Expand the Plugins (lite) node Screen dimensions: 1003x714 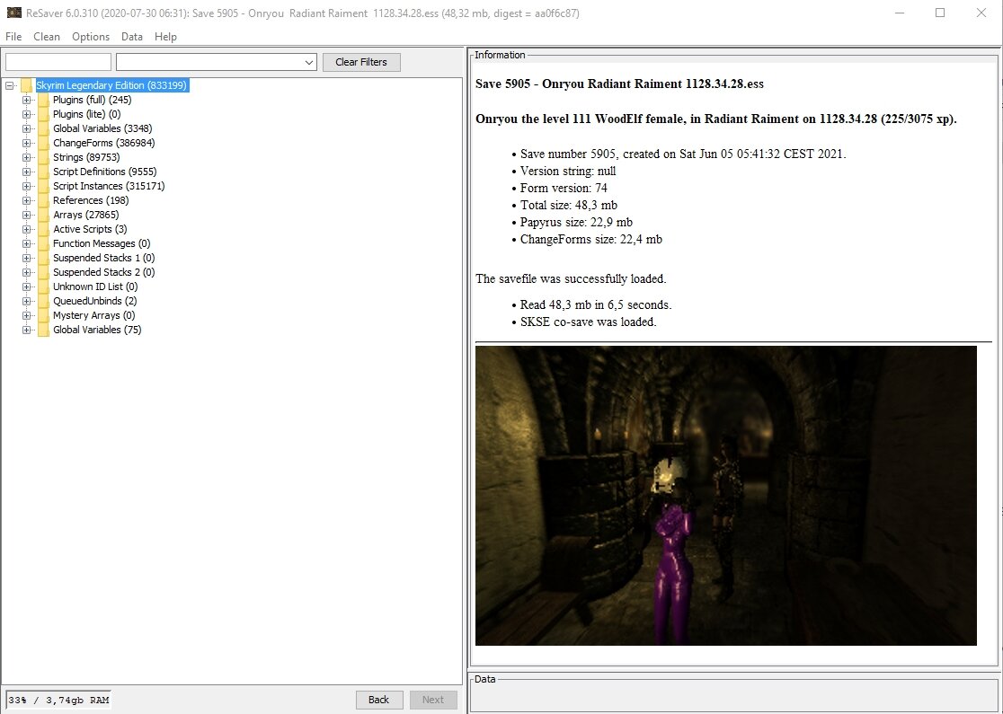click(x=26, y=114)
